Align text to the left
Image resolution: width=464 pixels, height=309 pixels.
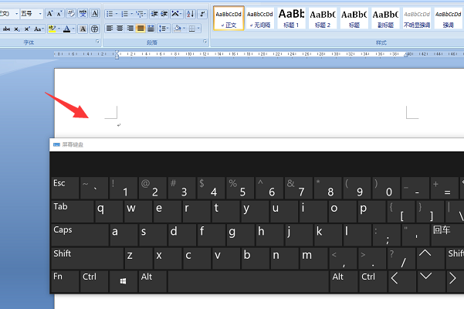pyautogui.click(x=109, y=29)
